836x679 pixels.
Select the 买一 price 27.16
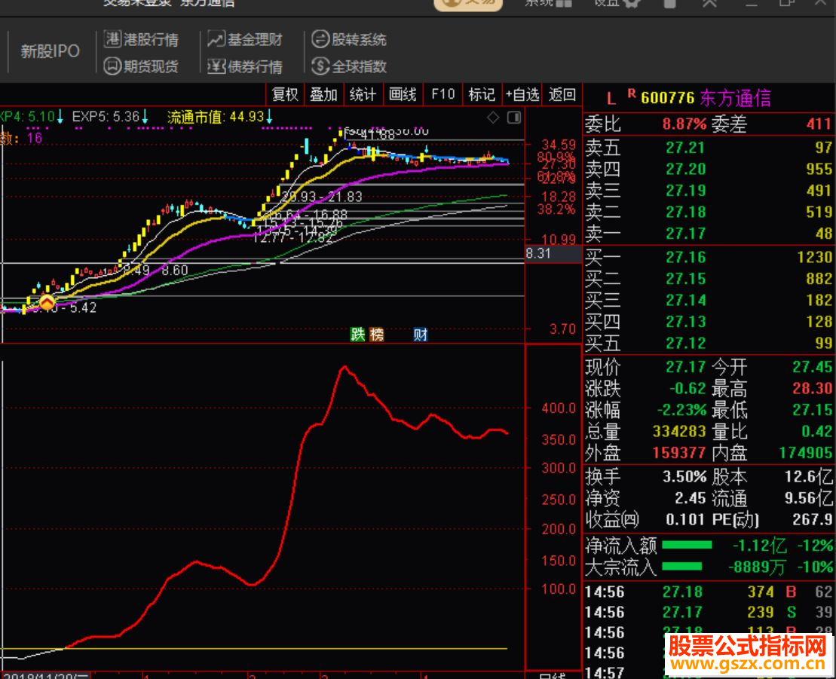pyautogui.click(x=686, y=258)
